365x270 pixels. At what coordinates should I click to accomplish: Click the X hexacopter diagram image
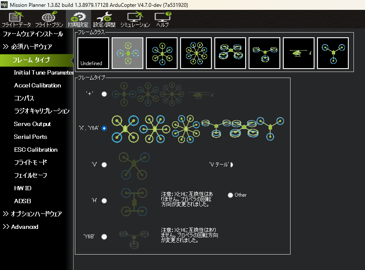click(x=155, y=129)
